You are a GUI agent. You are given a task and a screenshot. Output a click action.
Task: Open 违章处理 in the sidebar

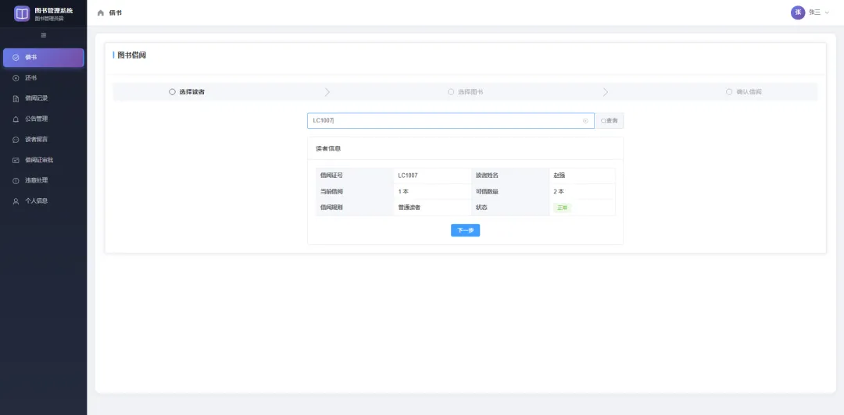tap(44, 180)
